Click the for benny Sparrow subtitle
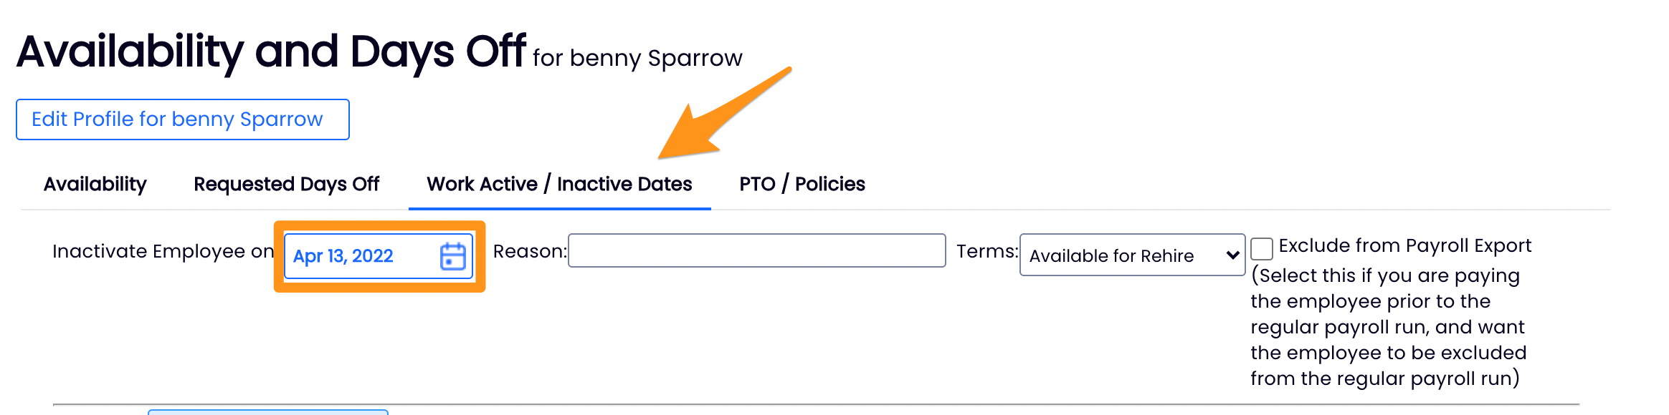 tap(637, 58)
